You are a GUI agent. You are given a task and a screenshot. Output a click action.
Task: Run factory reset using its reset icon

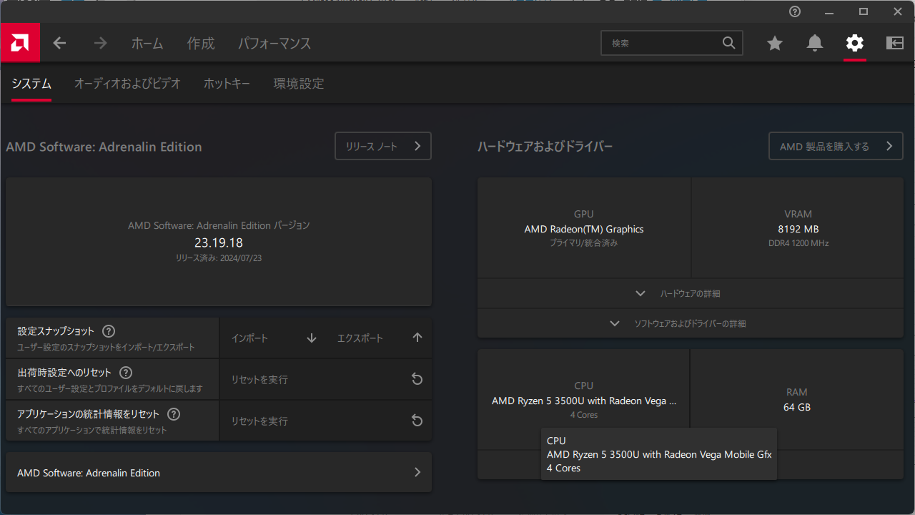(417, 380)
